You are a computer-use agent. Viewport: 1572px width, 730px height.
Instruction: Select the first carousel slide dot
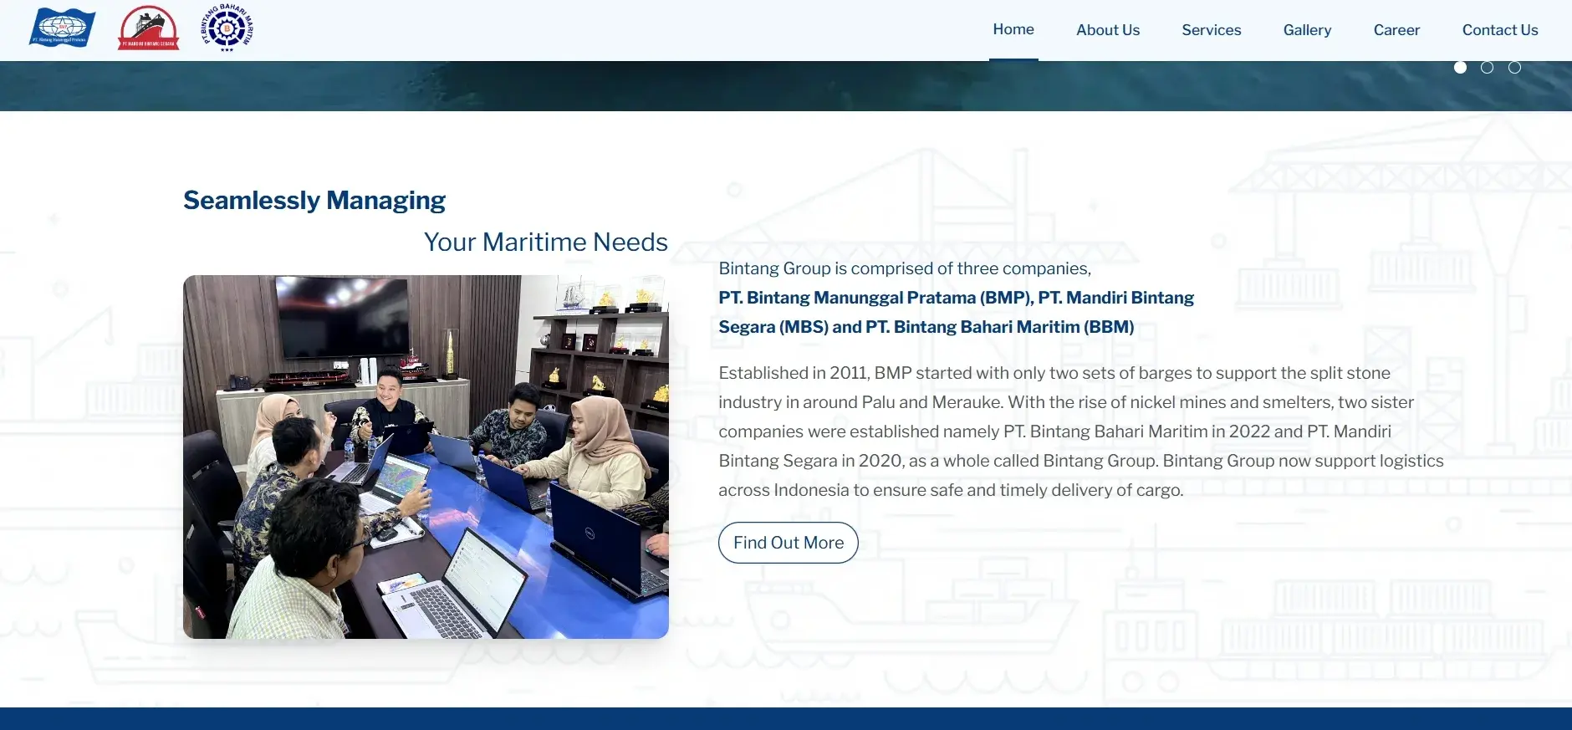[x=1460, y=67]
